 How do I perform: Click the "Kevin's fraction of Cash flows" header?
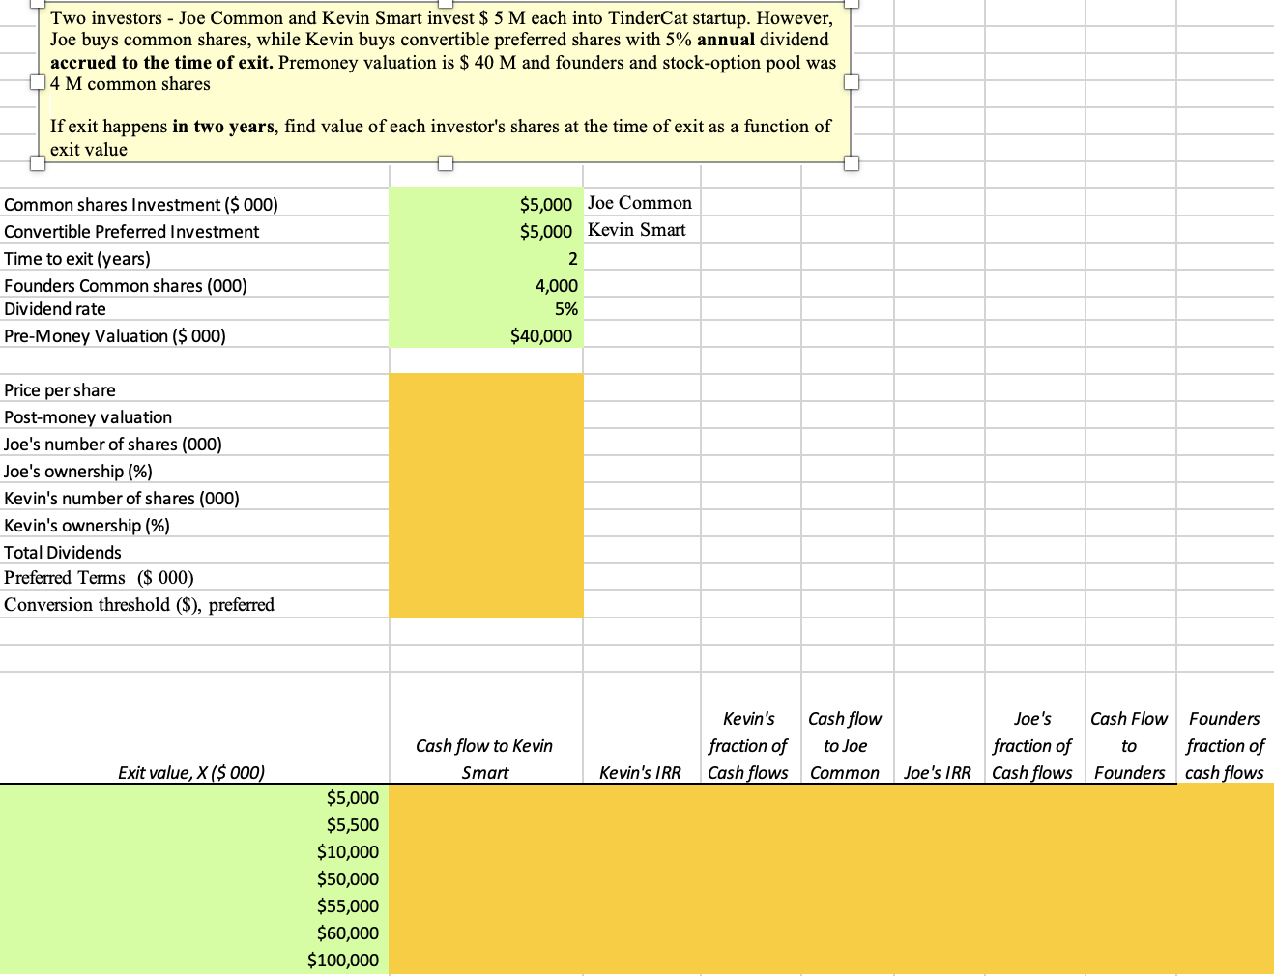748,746
